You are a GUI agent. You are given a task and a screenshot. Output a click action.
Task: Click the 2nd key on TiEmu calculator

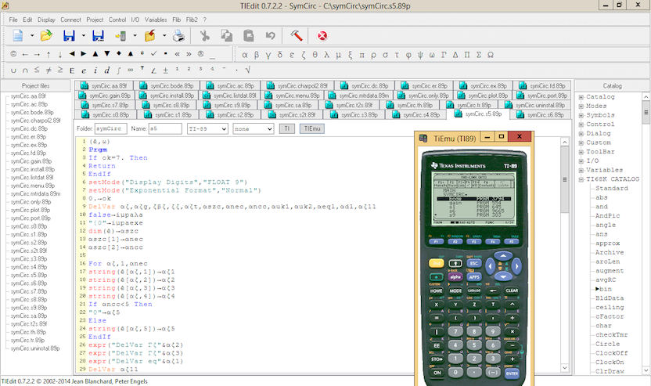point(437,263)
